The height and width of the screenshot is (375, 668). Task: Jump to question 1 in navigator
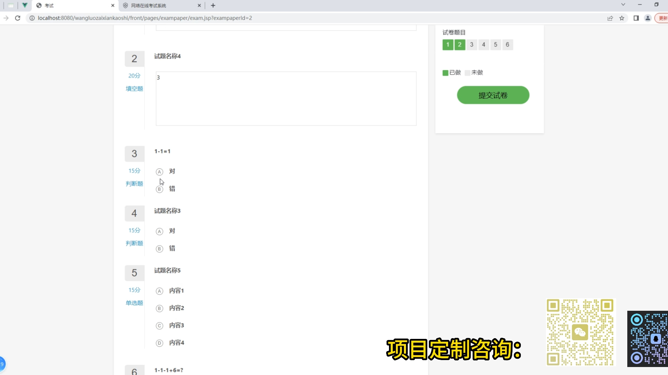448,45
